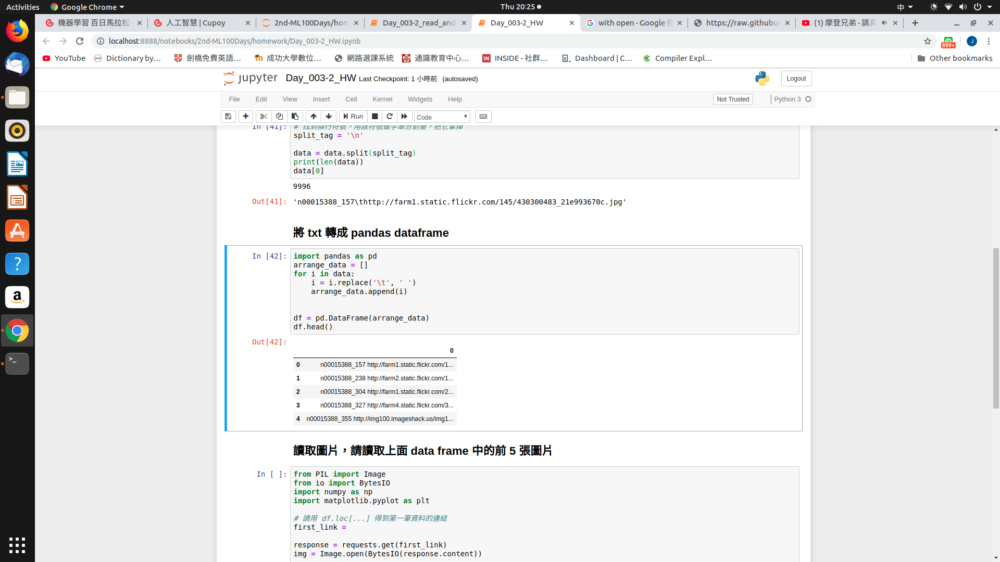Viewport: 1000px width, 562px height.
Task: Mute the 摩登兄弟 YouTube tab audio
Action: point(884,23)
